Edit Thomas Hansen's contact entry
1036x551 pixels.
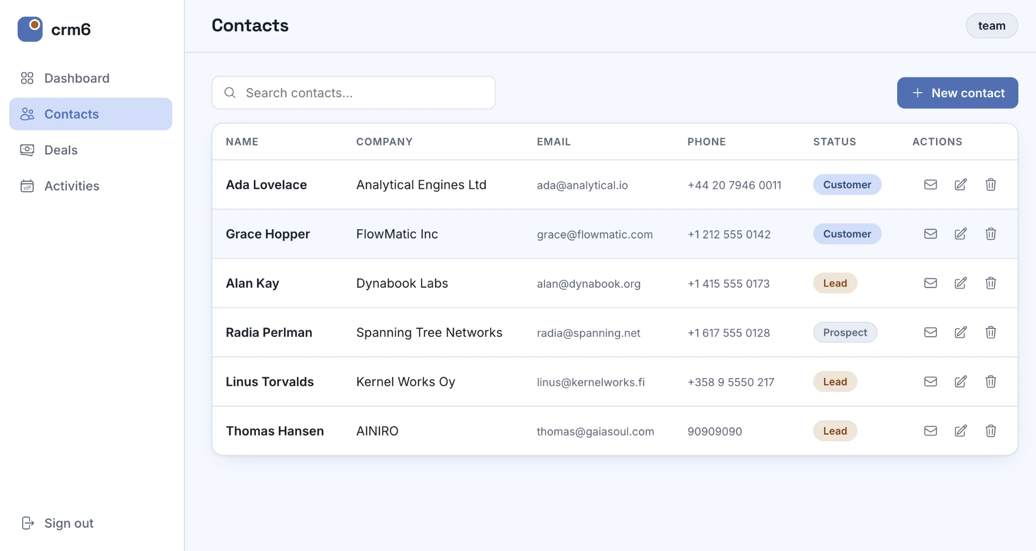point(960,430)
